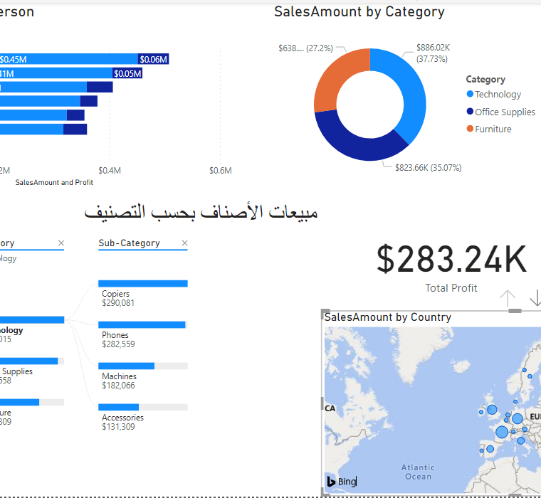Remove the Category level with its X
This screenshot has height=498, width=541.
point(61,243)
